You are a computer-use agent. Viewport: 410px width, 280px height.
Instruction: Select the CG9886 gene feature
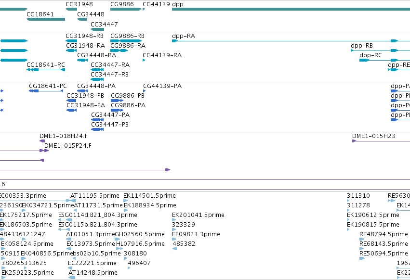point(126,9)
